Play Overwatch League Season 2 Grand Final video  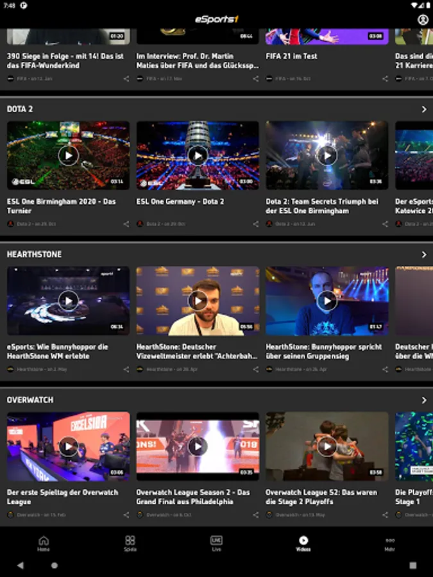click(x=198, y=446)
